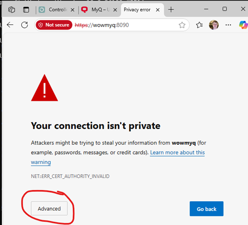Viewport: 248px width, 225px height.
Task: Open the tab actions menu icon
Action: point(26,10)
